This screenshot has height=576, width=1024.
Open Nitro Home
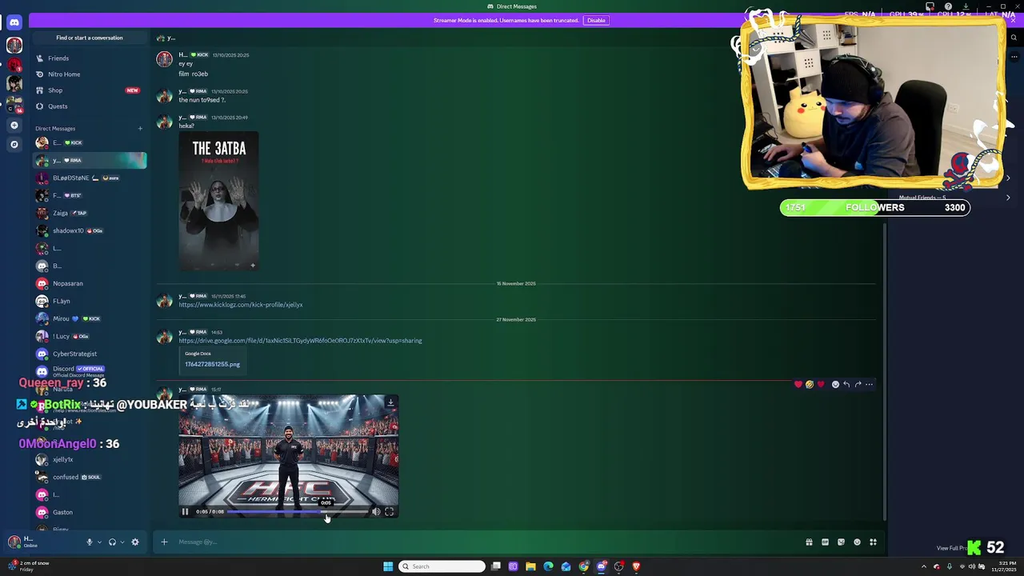point(90,74)
